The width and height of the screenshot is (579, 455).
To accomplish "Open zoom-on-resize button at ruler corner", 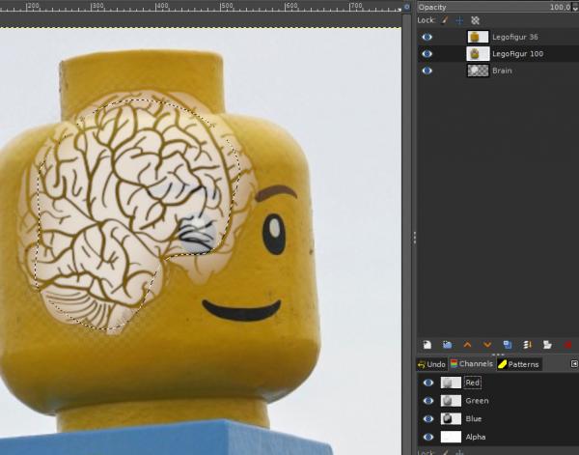I will coord(406,7).
